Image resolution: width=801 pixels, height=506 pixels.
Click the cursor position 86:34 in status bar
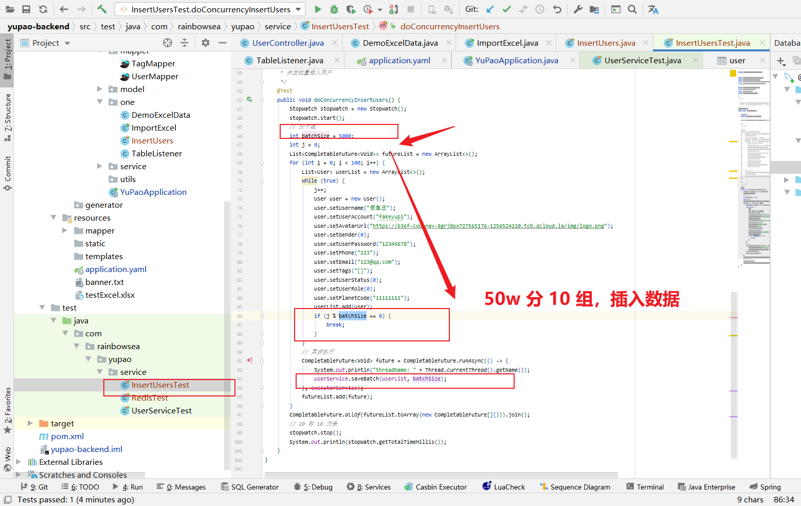coord(784,499)
